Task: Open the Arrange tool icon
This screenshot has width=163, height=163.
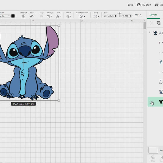Action: coord(49,16)
